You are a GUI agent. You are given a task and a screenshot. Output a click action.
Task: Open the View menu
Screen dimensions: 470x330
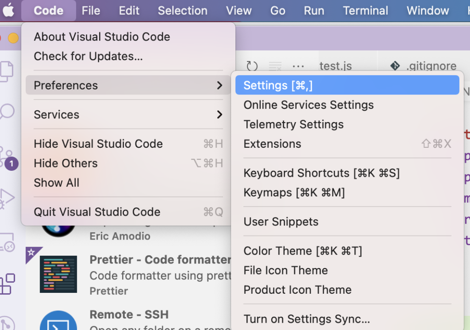(x=239, y=11)
